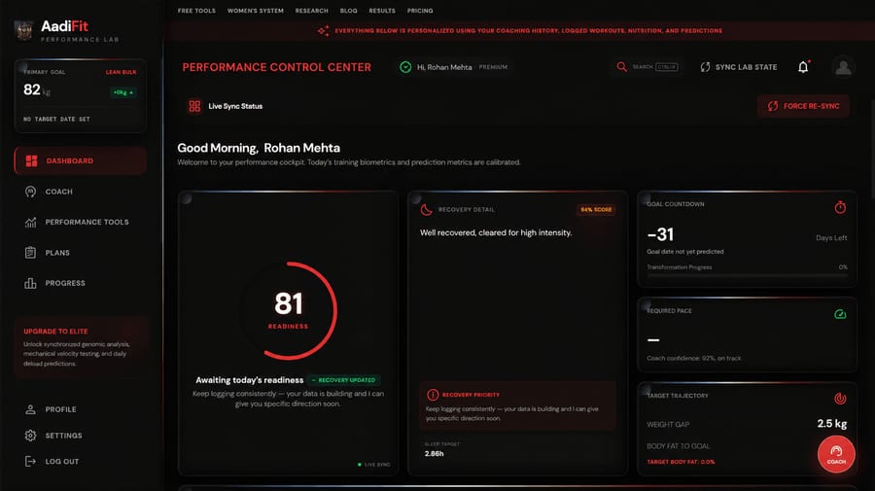Open the Progress section
Viewport: 875px width, 491px height.
[x=81, y=284]
